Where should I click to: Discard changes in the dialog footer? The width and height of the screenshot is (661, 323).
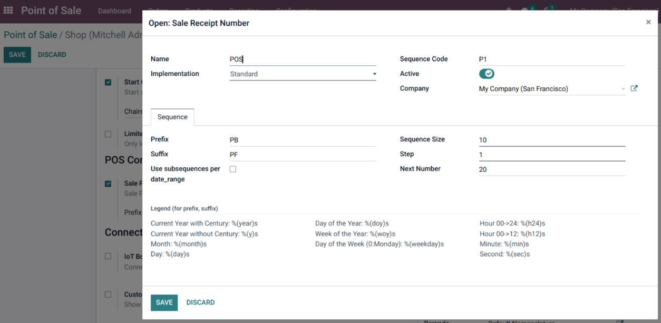coord(200,302)
